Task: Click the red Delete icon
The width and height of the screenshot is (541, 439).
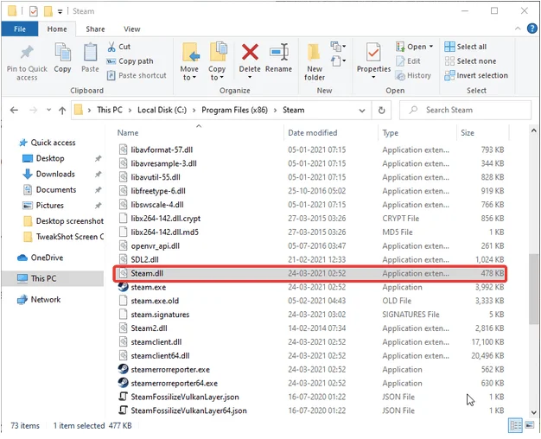Action: pos(250,52)
